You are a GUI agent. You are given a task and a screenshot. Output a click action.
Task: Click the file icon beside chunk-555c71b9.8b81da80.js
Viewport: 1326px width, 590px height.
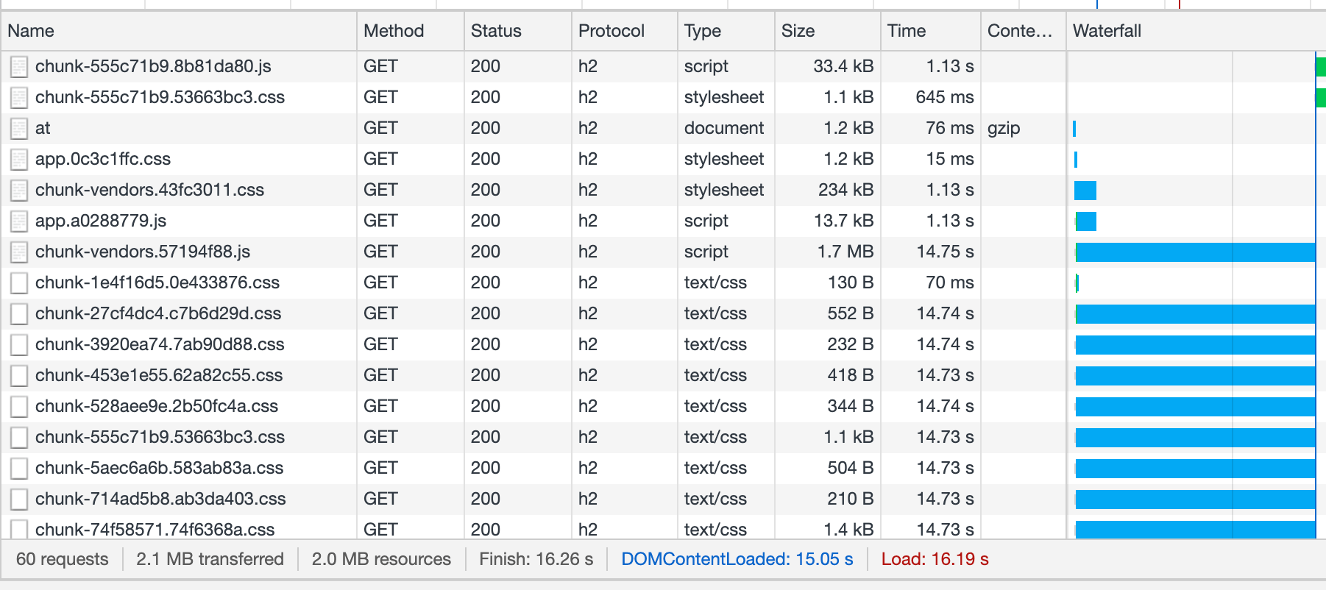pyautogui.click(x=19, y=67)
